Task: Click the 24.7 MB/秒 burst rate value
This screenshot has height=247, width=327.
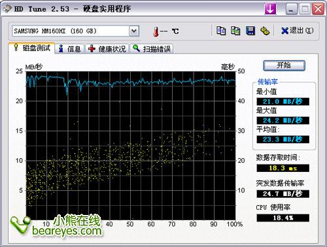Action: coord(283,194)
